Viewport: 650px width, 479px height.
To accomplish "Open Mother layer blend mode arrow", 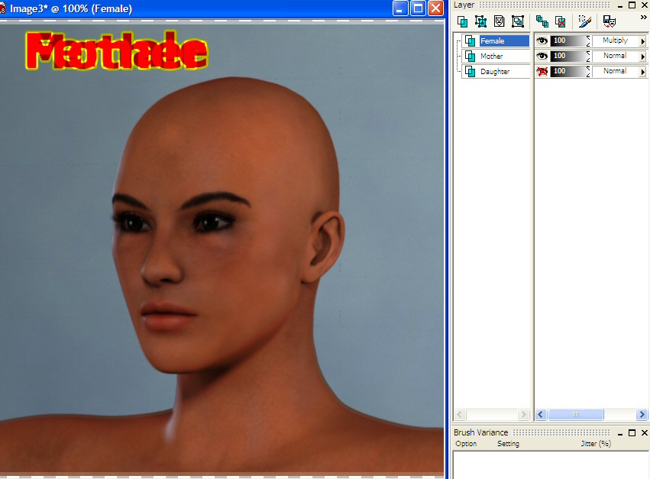I will pyautogui.click(x=643, y=57).
